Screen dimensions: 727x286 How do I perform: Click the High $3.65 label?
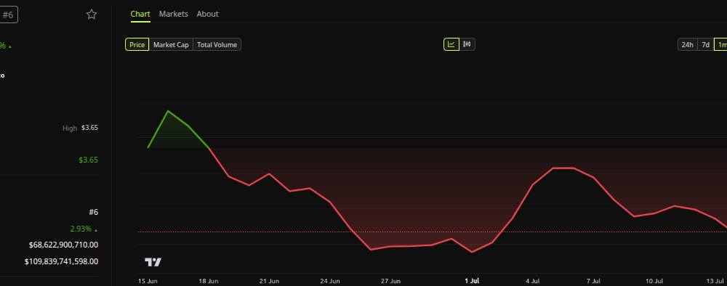tap(80, 128)
